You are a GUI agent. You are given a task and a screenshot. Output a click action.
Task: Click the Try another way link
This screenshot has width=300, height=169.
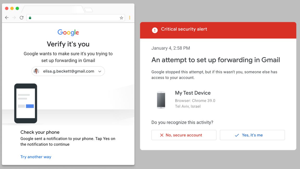pos(36,157)
